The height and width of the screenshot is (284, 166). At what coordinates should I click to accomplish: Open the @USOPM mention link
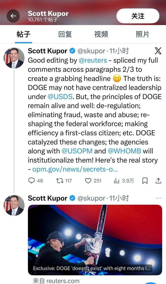77,151
